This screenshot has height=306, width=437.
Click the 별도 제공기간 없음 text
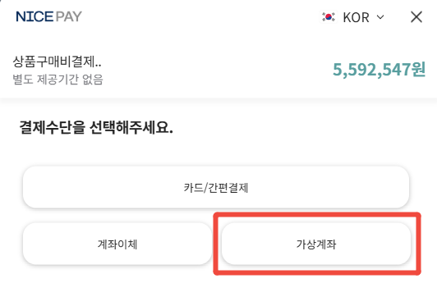click(x=57, y=80)
